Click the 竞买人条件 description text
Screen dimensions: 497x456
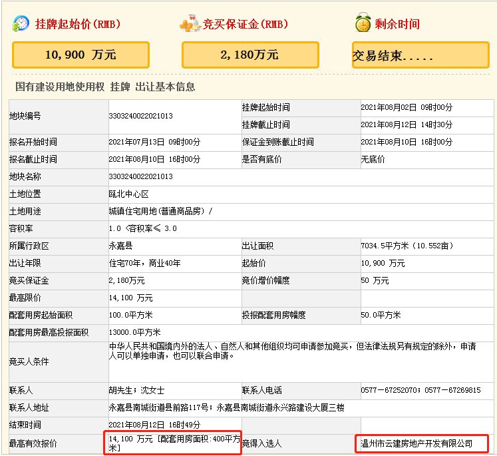coord(292,351)
